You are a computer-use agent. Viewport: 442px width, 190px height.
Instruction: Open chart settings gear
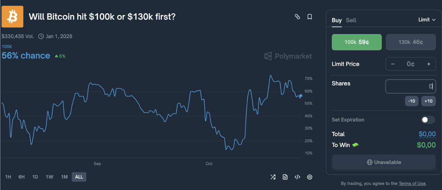pos(310,177)
